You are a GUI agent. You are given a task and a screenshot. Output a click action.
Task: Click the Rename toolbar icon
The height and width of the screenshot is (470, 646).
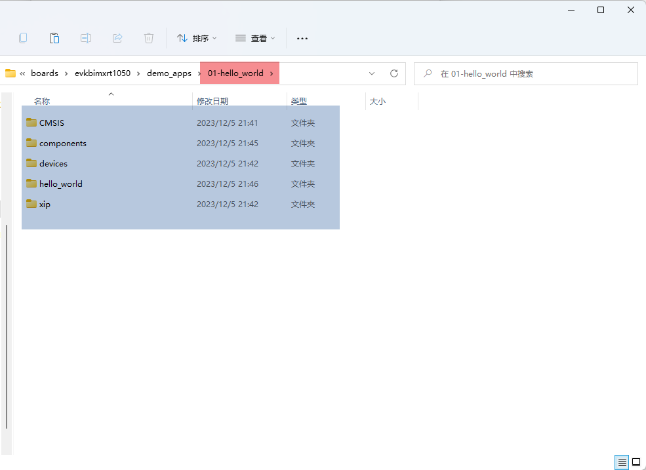tap(86, 38)
